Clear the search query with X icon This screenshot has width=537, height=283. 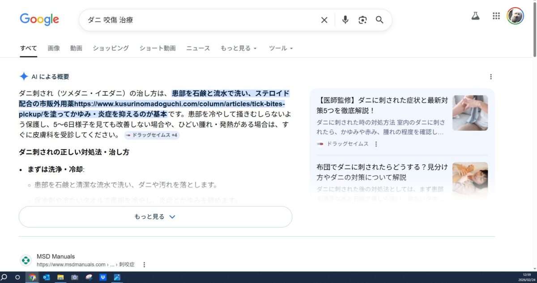pyautogui.click(x=324, y=20)
